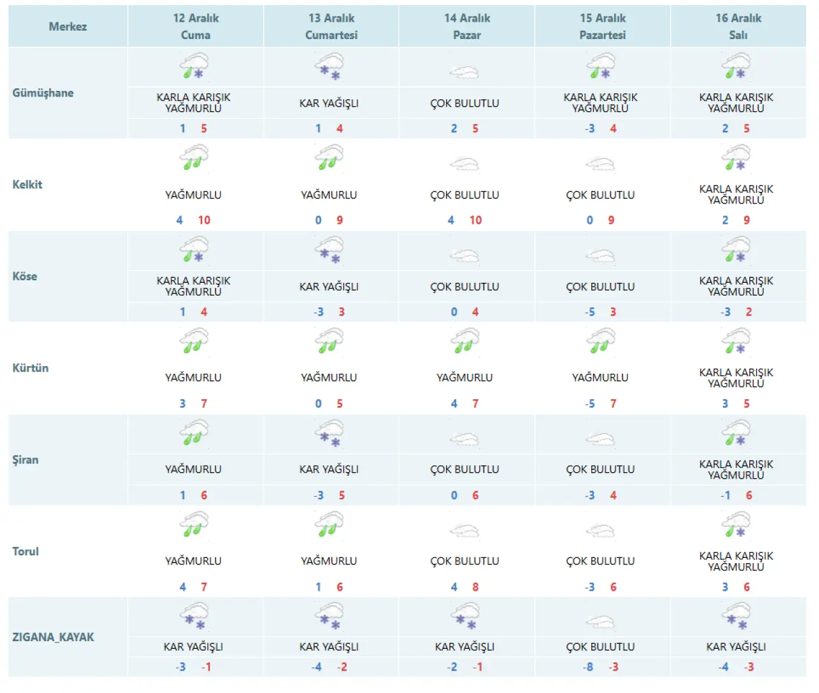
Task: Click Gümüşhane's weather icon for 12 Aralık Cuma
Action: [x=194, y=67]
